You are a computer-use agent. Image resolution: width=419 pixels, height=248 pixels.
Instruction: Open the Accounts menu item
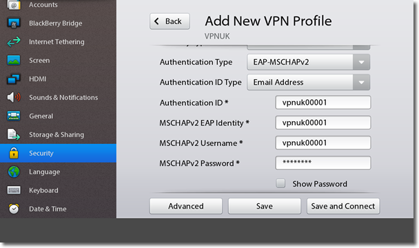59,5
